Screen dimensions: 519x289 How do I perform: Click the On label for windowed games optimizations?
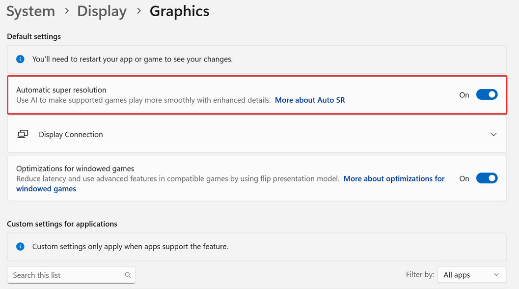[464, 179]
